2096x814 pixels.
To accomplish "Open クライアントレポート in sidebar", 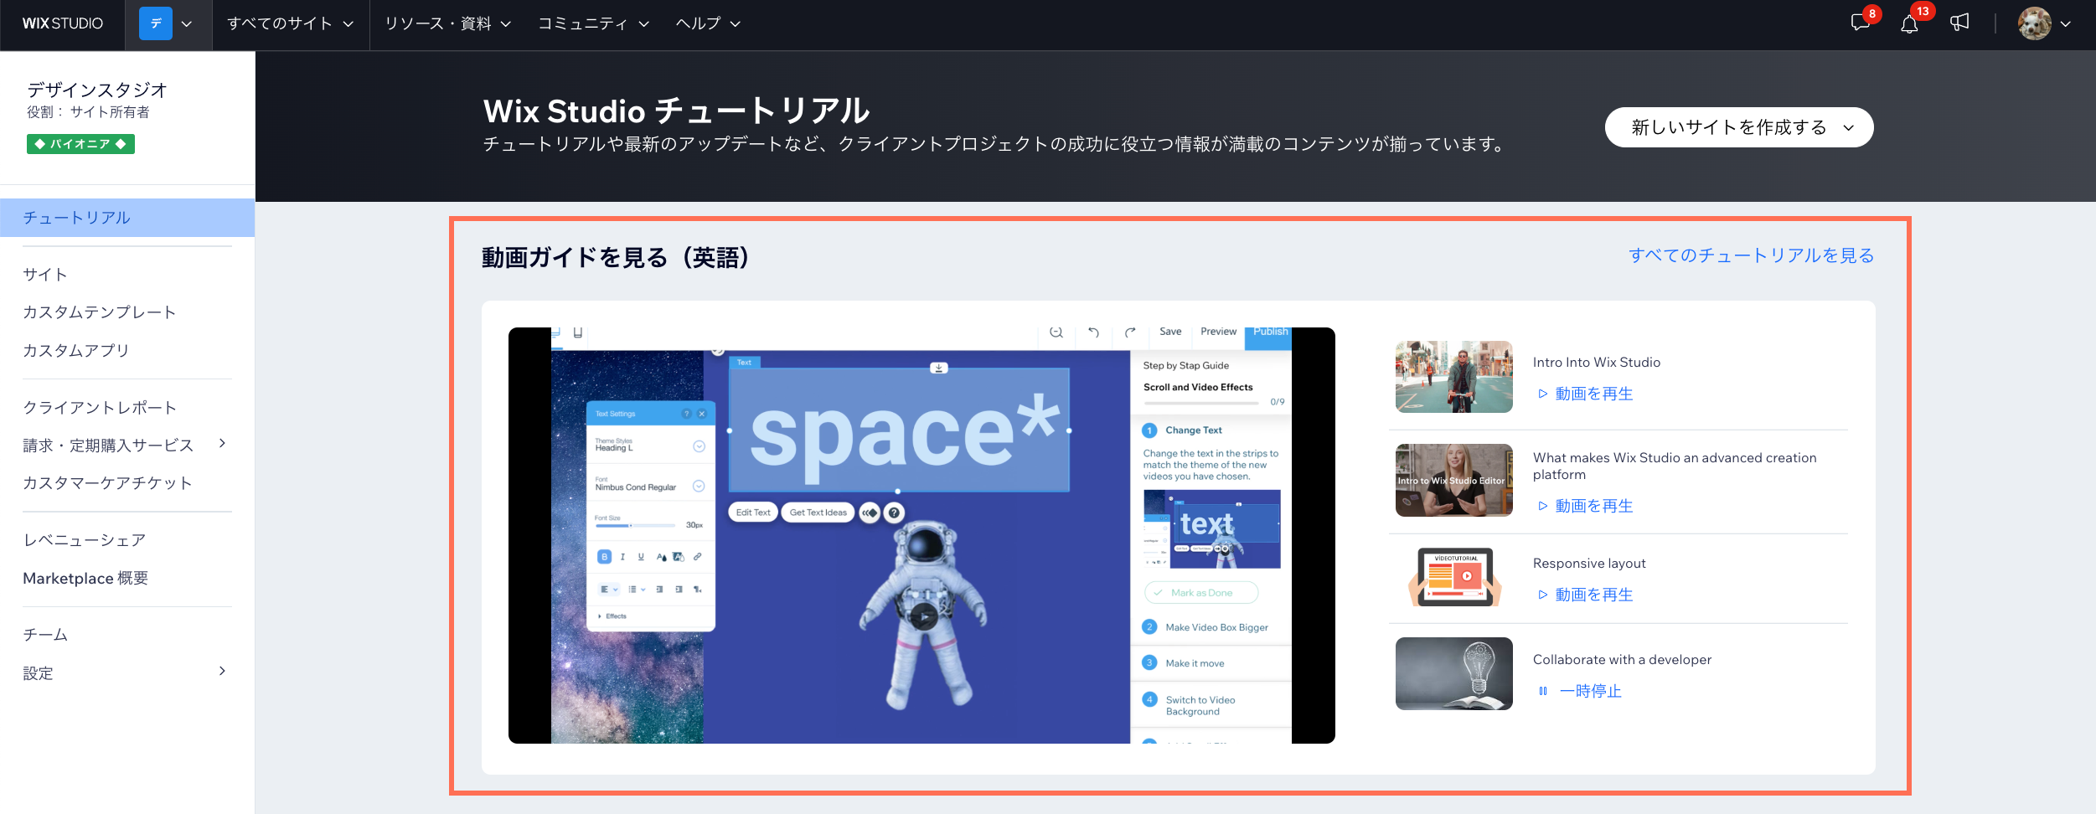I will pyautogui.click(x=100, y=408).
